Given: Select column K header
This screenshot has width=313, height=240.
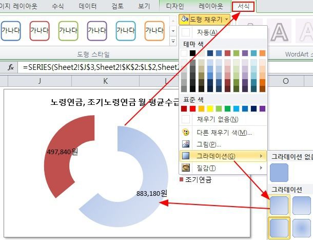Looking at the screenshot, I should pos(105,81).
